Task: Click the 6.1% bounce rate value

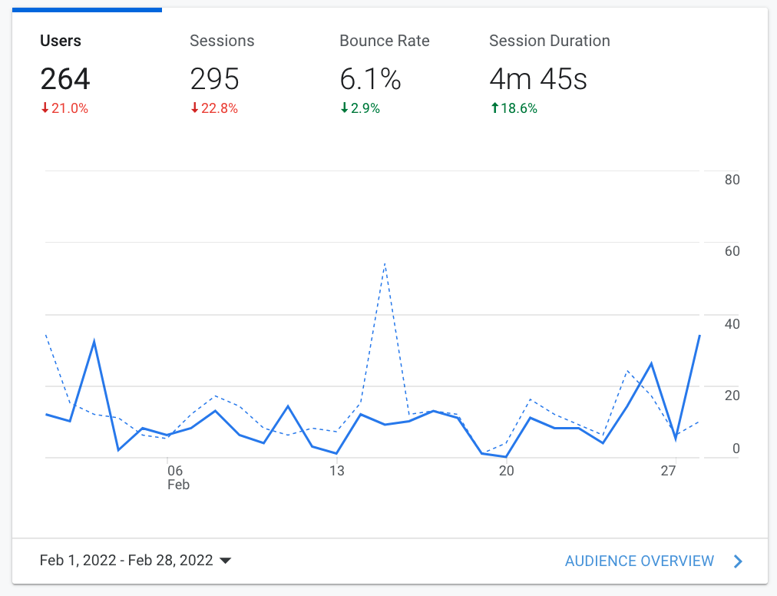Action: coord(370,79)
